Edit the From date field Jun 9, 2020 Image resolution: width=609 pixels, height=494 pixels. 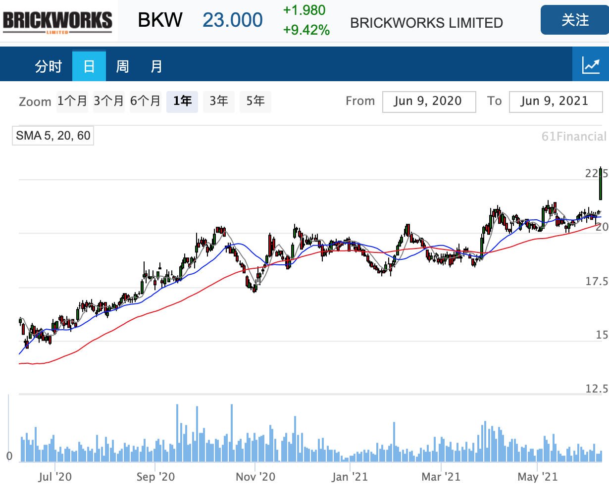429,101
